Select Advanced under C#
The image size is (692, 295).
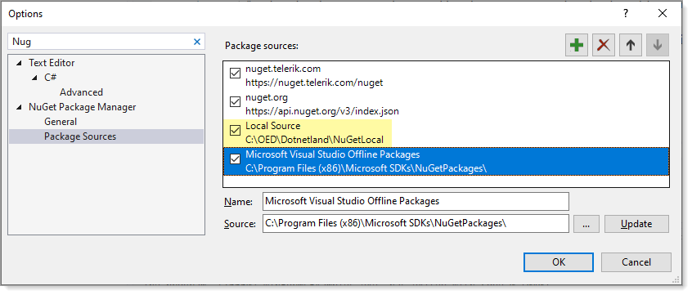tap(81, 92)
